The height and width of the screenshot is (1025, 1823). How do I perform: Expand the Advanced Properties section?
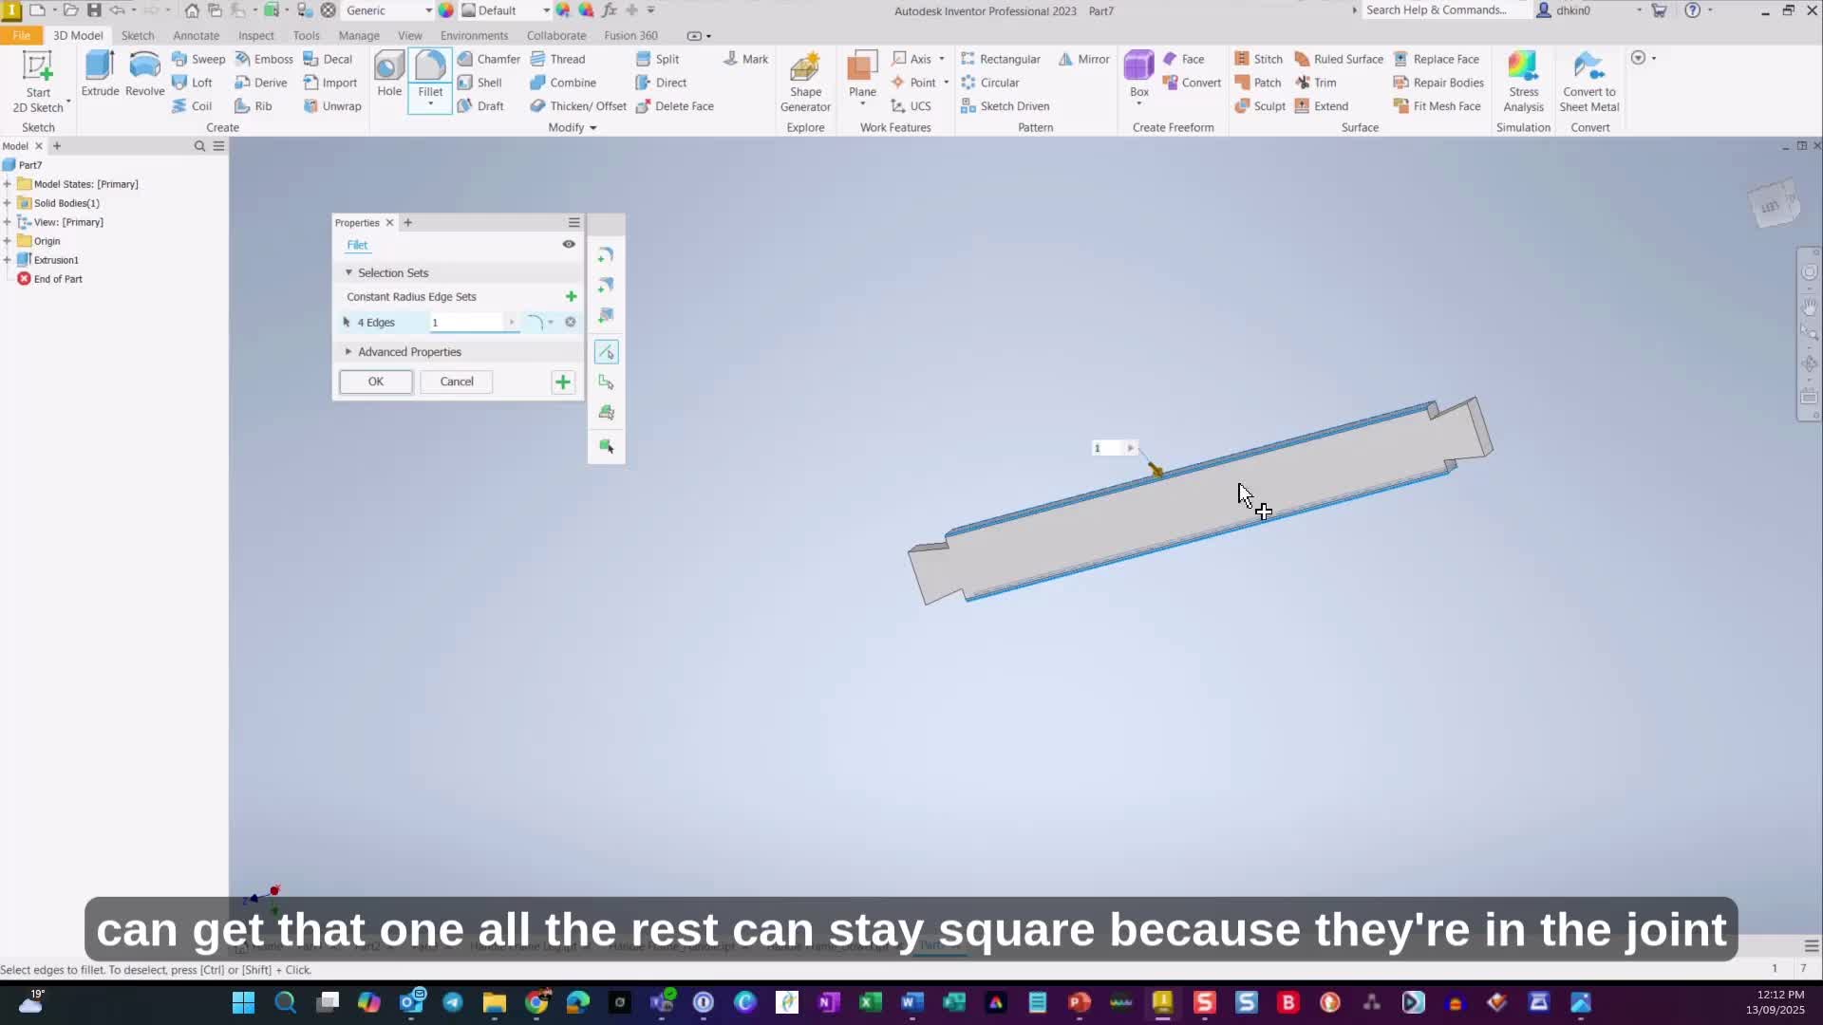click(348, 352)
